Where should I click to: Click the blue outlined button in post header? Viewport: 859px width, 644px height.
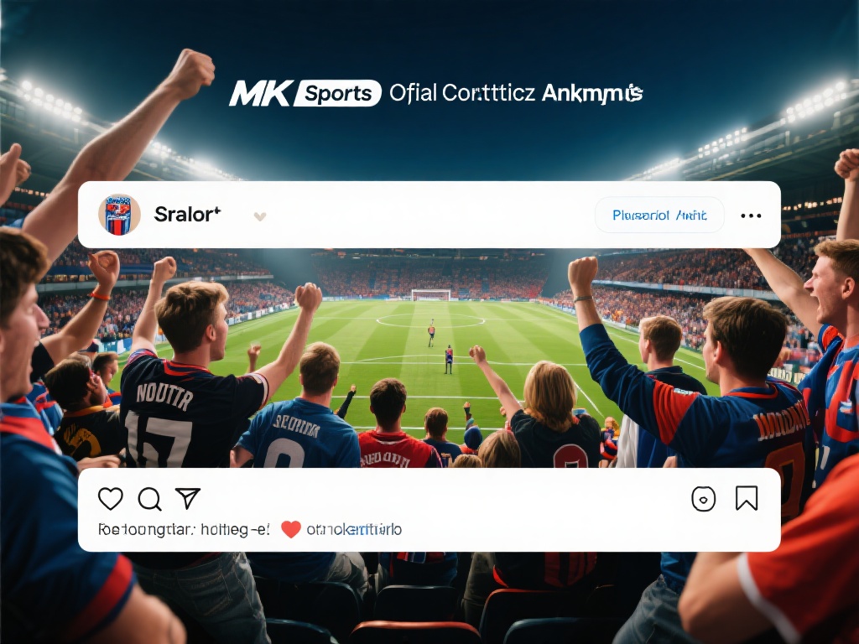[x=659, y=216]
